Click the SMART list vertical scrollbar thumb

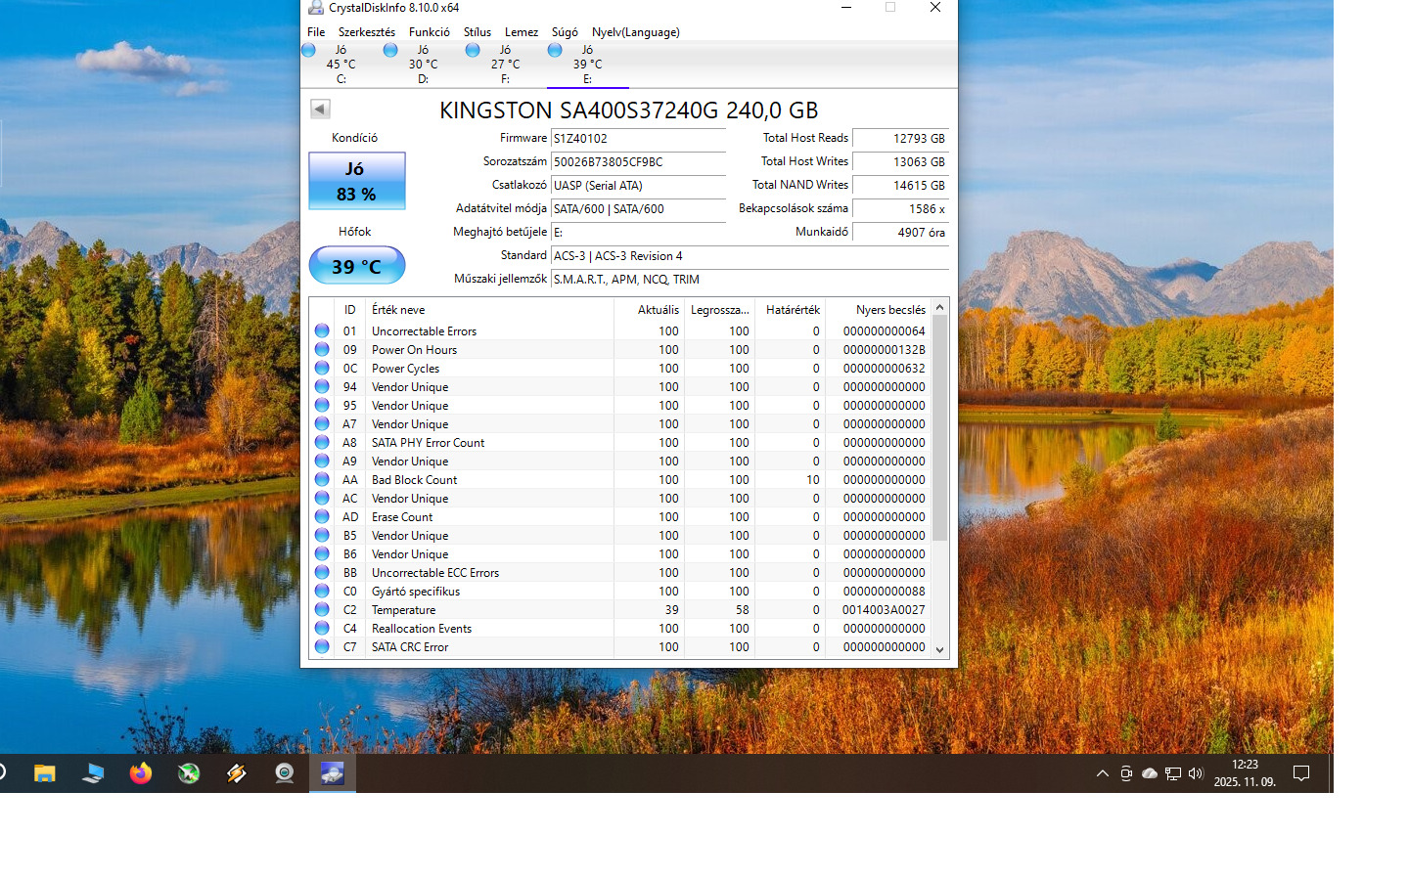939,428
